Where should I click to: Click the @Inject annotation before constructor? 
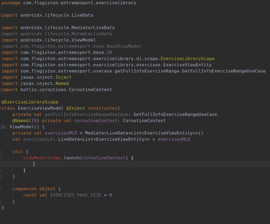[75, 108]
